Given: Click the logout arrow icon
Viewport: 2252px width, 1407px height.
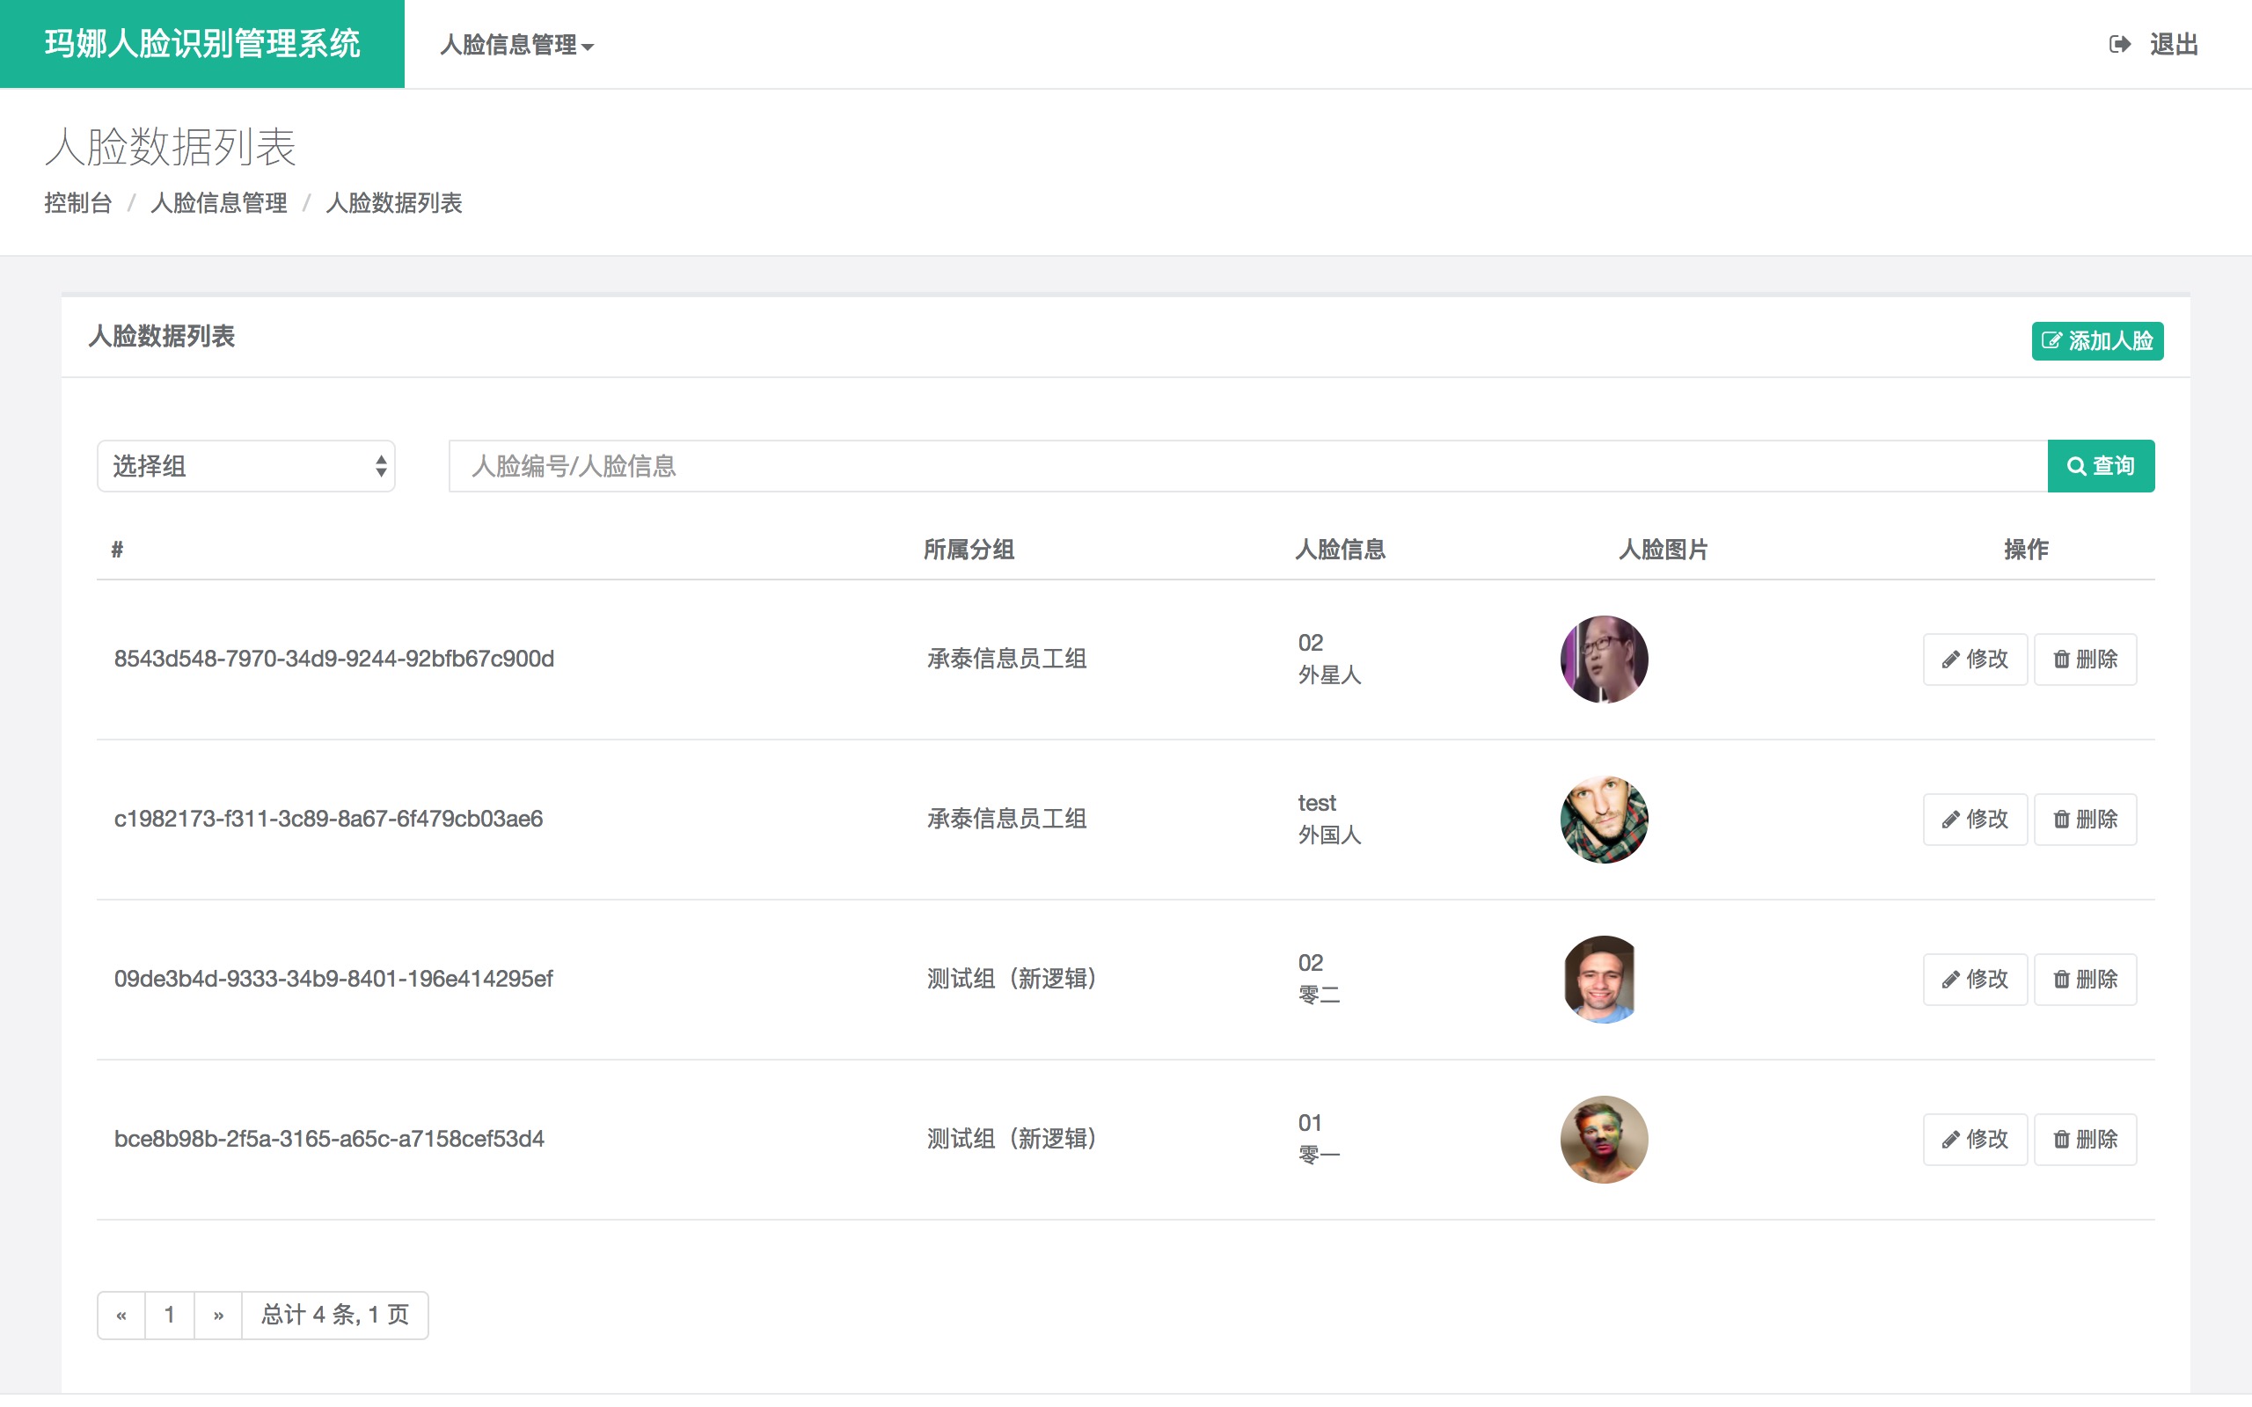Looking at the screenshot, I should 2119,44.
